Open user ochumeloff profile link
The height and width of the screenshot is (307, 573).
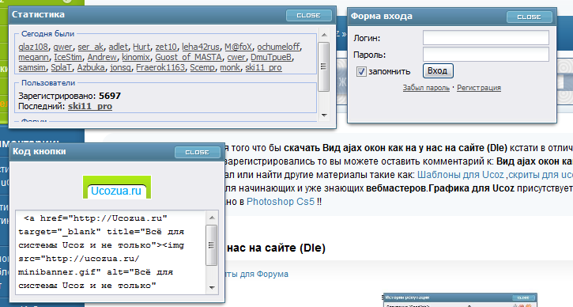[278, 47]
